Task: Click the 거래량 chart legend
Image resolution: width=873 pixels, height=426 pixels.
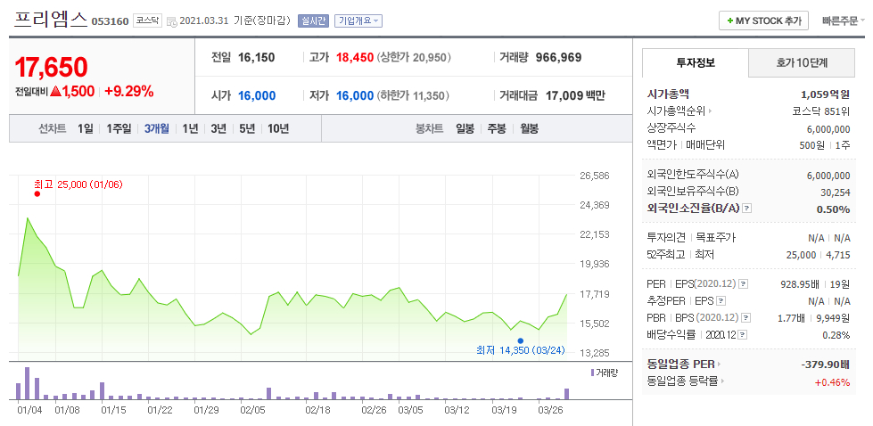Action: pyautogui.click(x=604, y=373)
